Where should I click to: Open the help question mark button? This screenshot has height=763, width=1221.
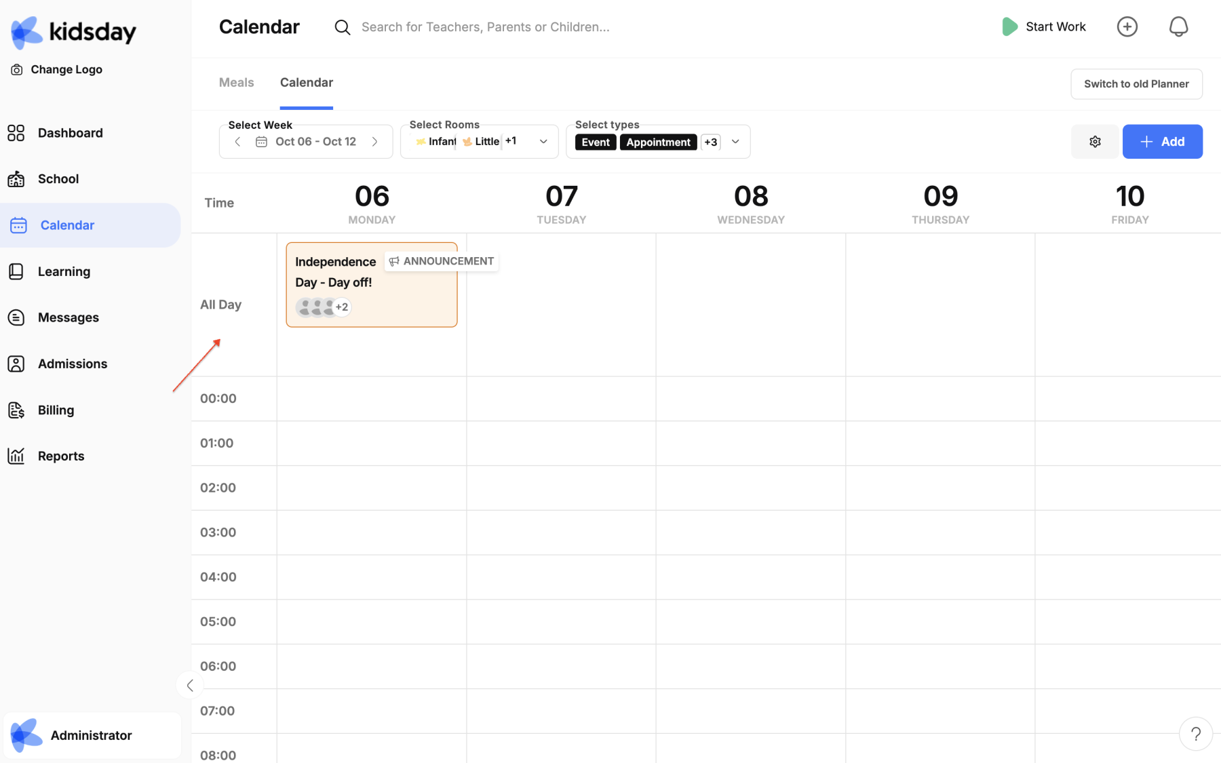point(1195,734)
